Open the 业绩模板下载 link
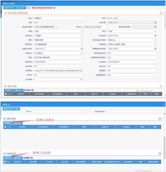The image size is (166, 172). 28,158
